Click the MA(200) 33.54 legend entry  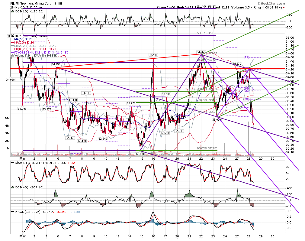coord(24,42)
